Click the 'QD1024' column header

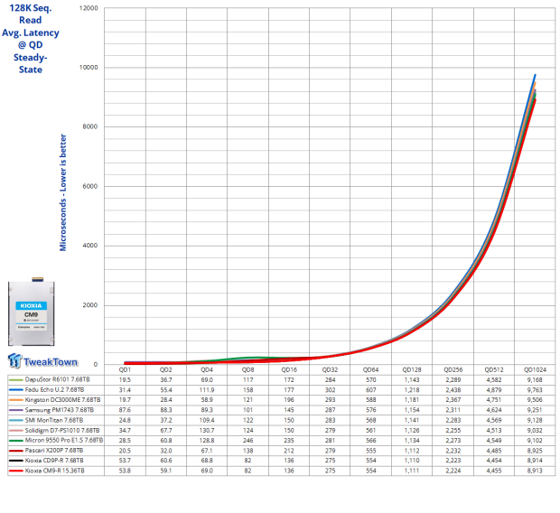point(535,369)
